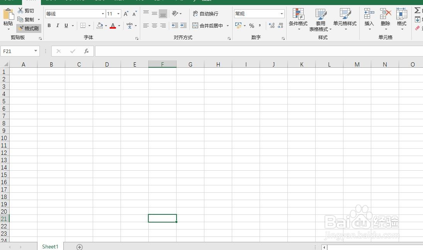423x250 pixels.
Task: Open font color dropdown arrow
Action: pos(119,26)
